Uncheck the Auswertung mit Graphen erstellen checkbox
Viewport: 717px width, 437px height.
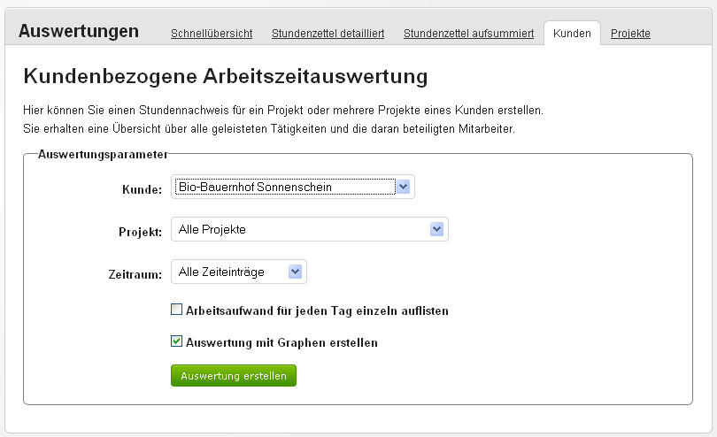(177, 341)
